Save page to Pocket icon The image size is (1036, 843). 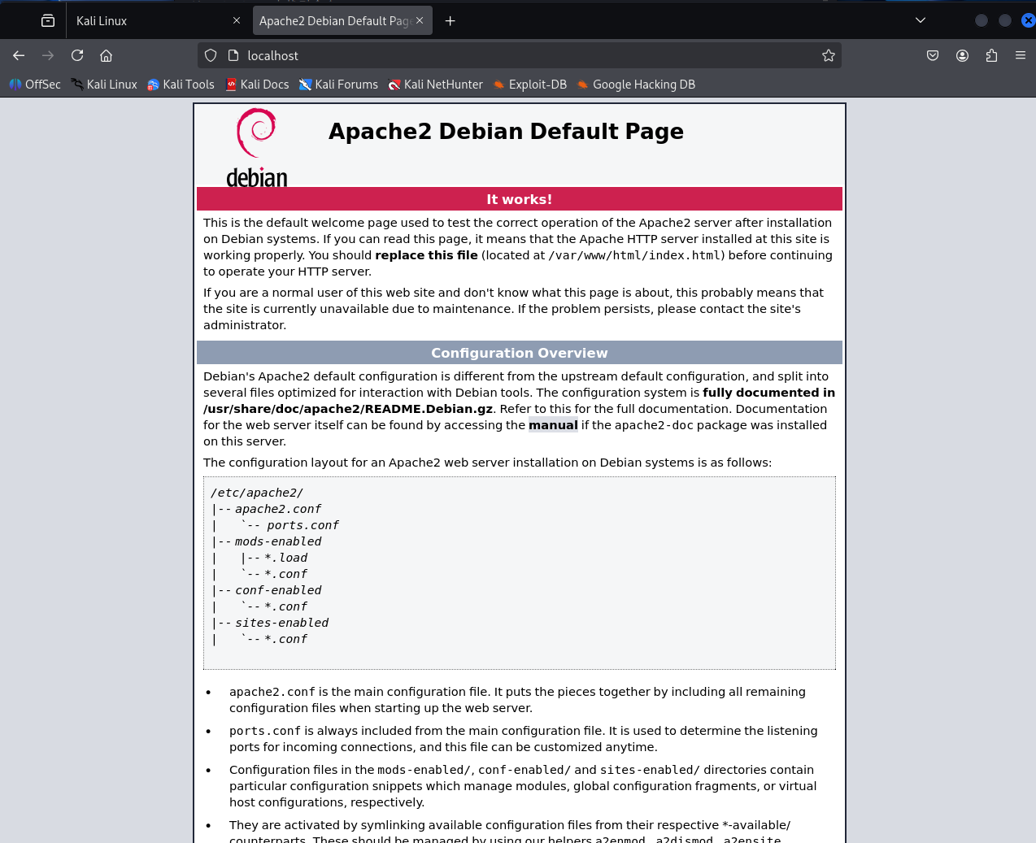click(x=933, y=55)
